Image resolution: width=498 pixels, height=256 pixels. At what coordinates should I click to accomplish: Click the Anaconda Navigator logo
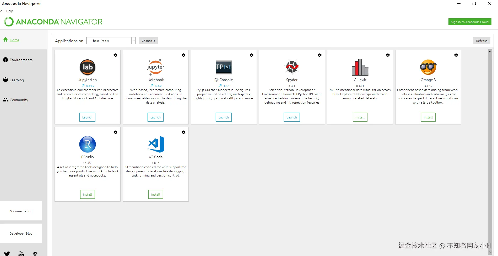coord(53,22)
